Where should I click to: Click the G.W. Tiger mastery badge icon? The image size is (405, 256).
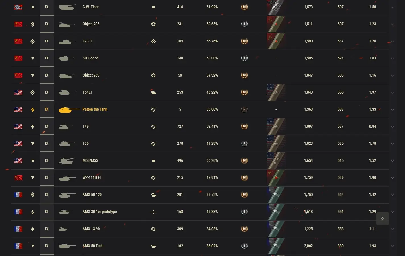tap(244, 7)
